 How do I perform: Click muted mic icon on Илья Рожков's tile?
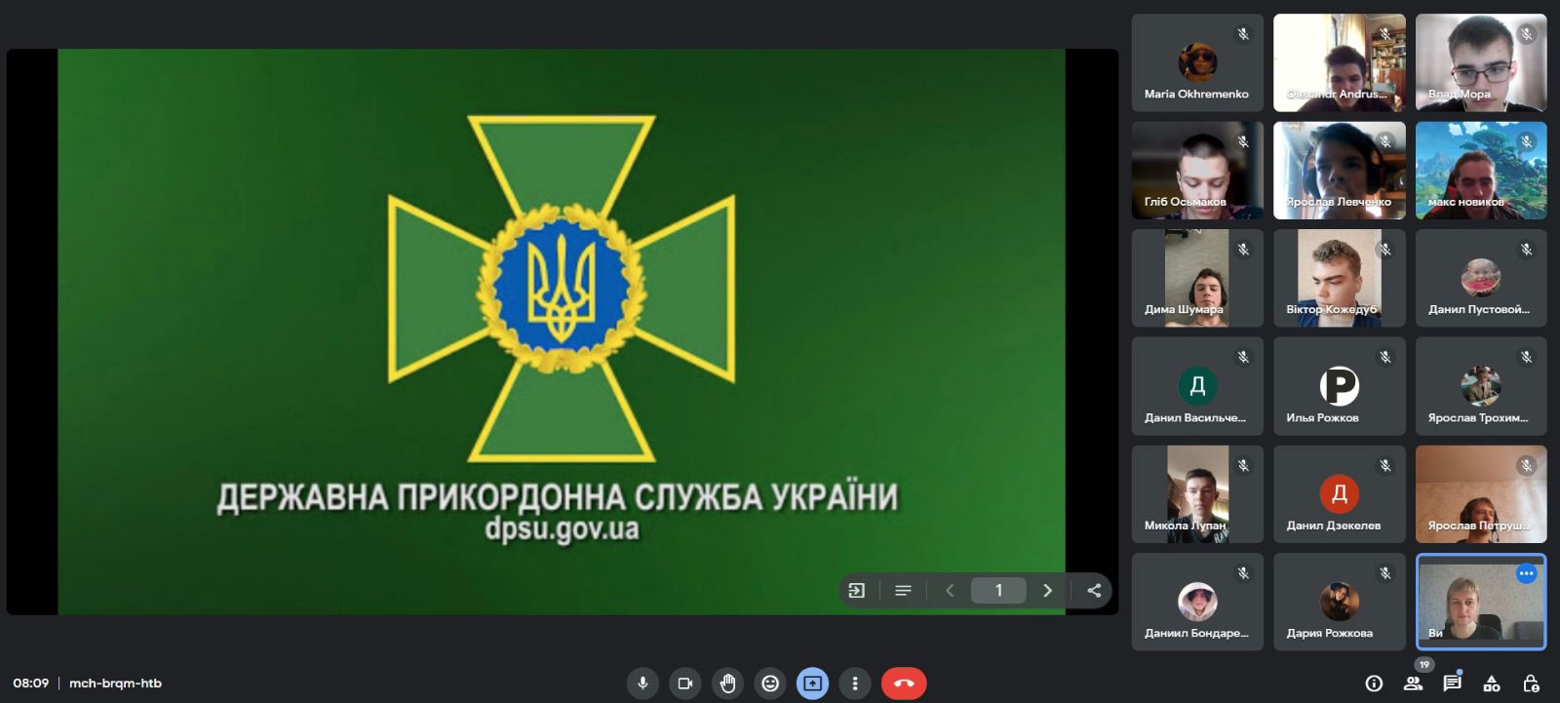pyautogui.click(x=1385, y=358)
